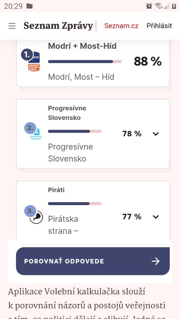Image resolution: width=180 pixels, height=319 pixels.
Task: Tap the alarm icon in status bar
Action: (149, 6)
